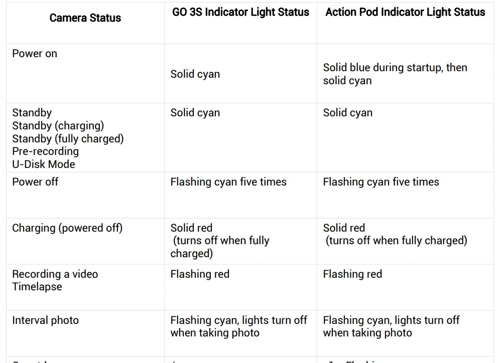This screenshot has width=500, height=363.
Task: Click Action Pod "Solid red" charging cell
Action: pyautogui.click(x=344, y=228)
